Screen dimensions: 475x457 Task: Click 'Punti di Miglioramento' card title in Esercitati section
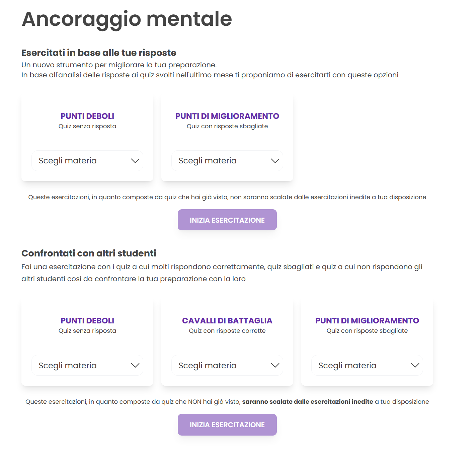[227, 116]
